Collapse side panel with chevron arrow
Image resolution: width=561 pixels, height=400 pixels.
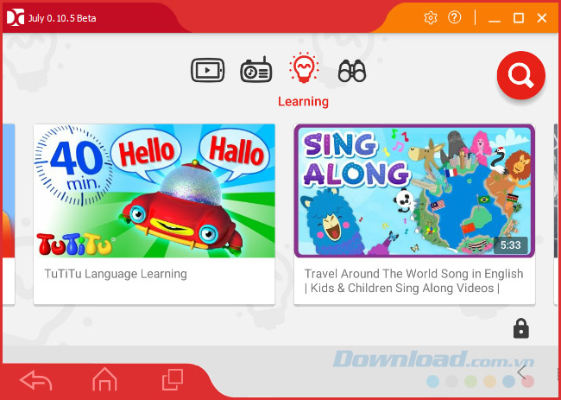point(521,372)
